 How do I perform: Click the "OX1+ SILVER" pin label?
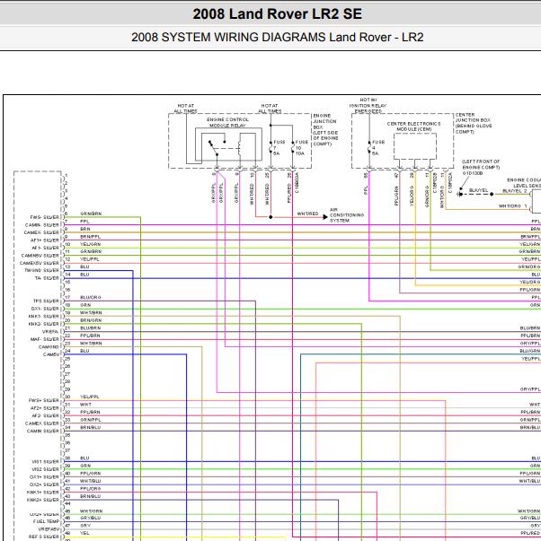pos(44,476)
